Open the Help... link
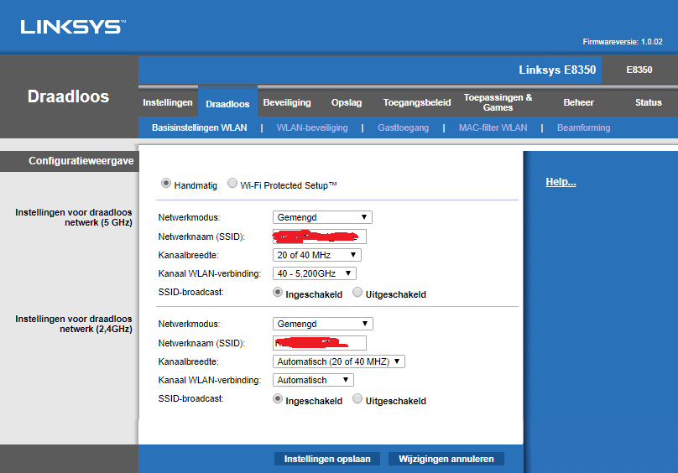This screenshot has height=473, width=678. click(561, 182)
